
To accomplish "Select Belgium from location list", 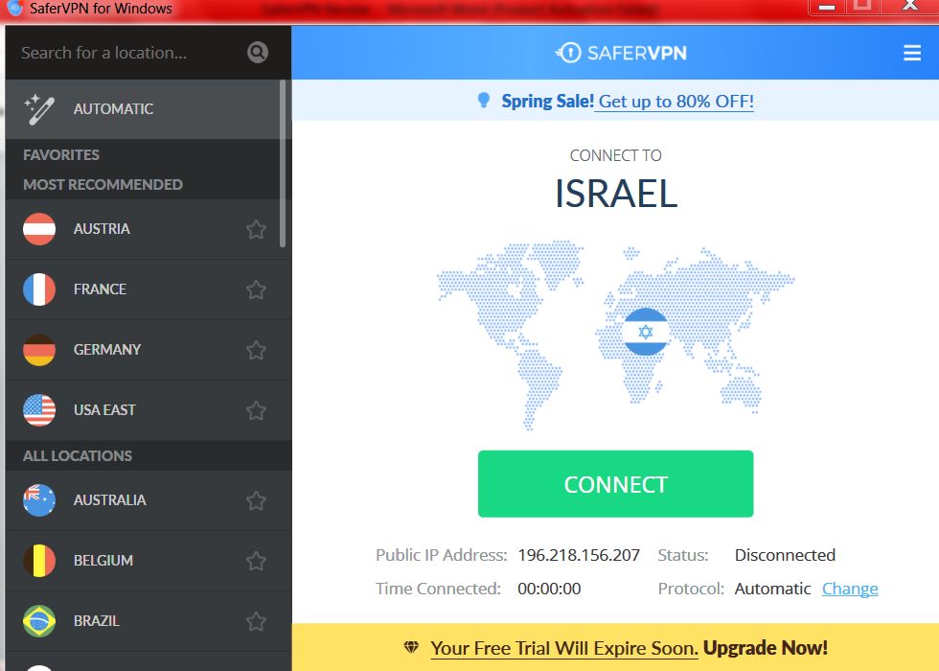I will tap(148, 561).
